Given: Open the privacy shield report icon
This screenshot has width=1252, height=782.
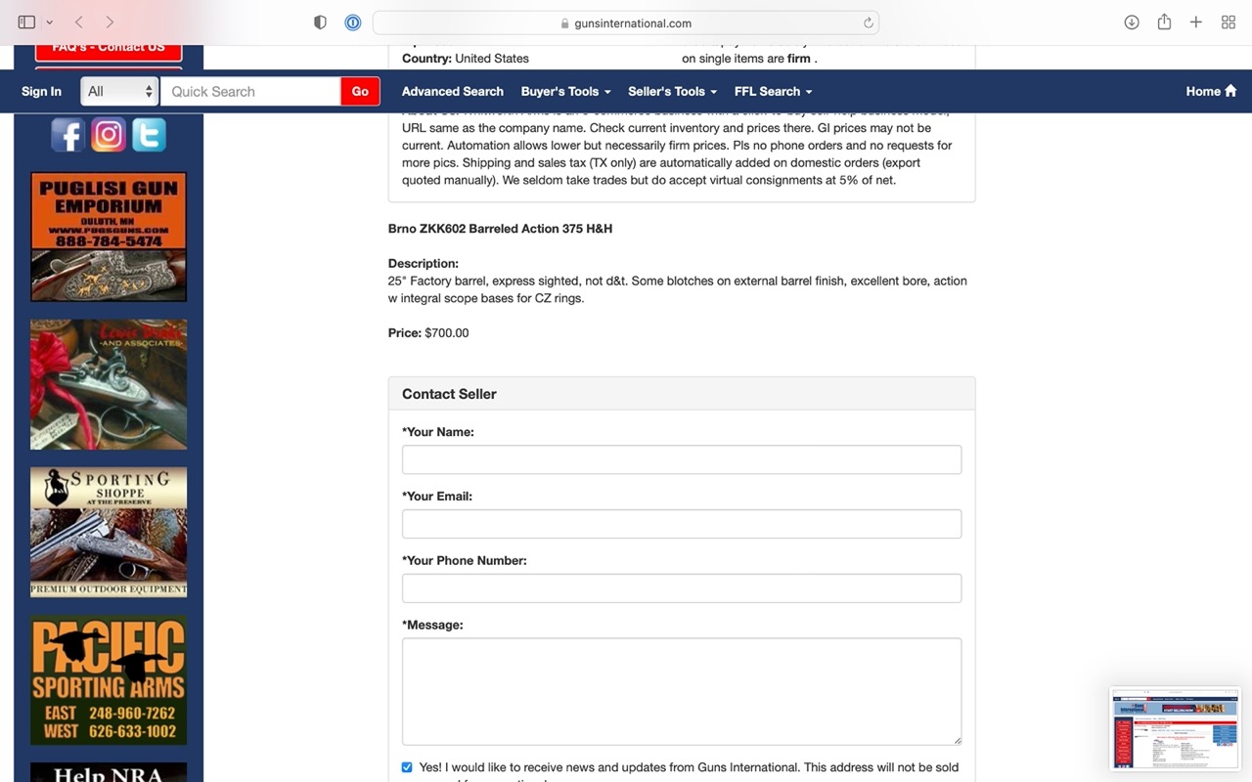Looking at the screenshot, I should (x=320, y=22).
